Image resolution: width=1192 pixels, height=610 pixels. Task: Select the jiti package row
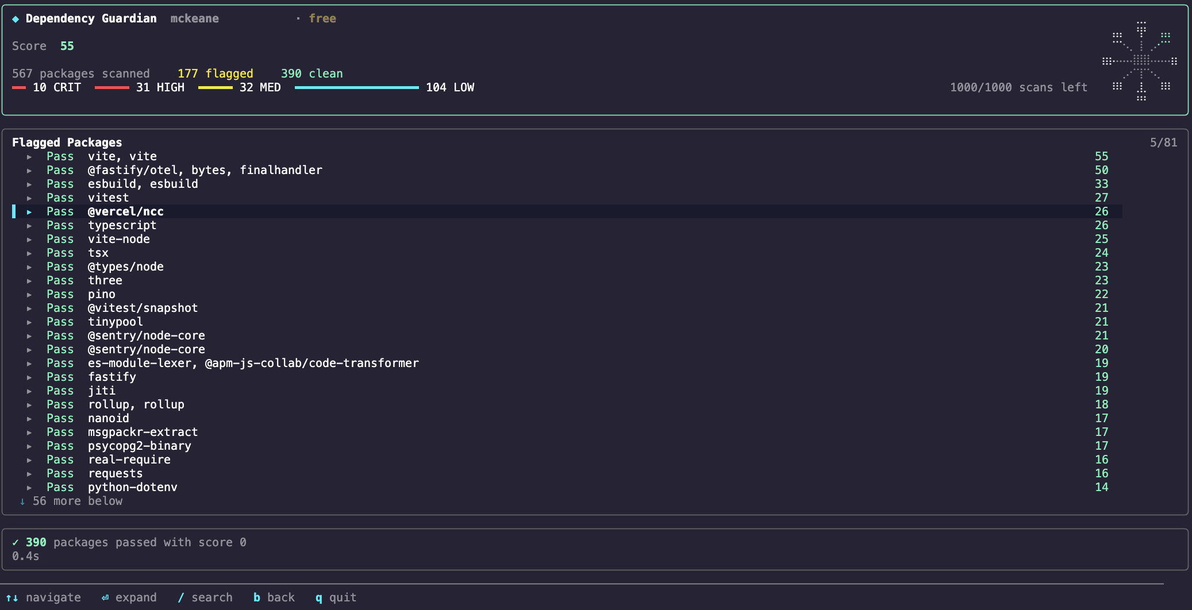click(x=567, y=391)
